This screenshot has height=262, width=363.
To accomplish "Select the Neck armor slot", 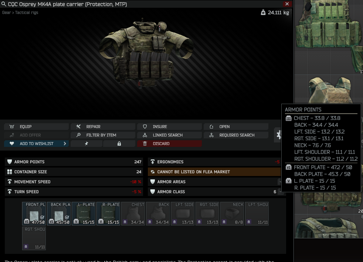I will [232, 214].
